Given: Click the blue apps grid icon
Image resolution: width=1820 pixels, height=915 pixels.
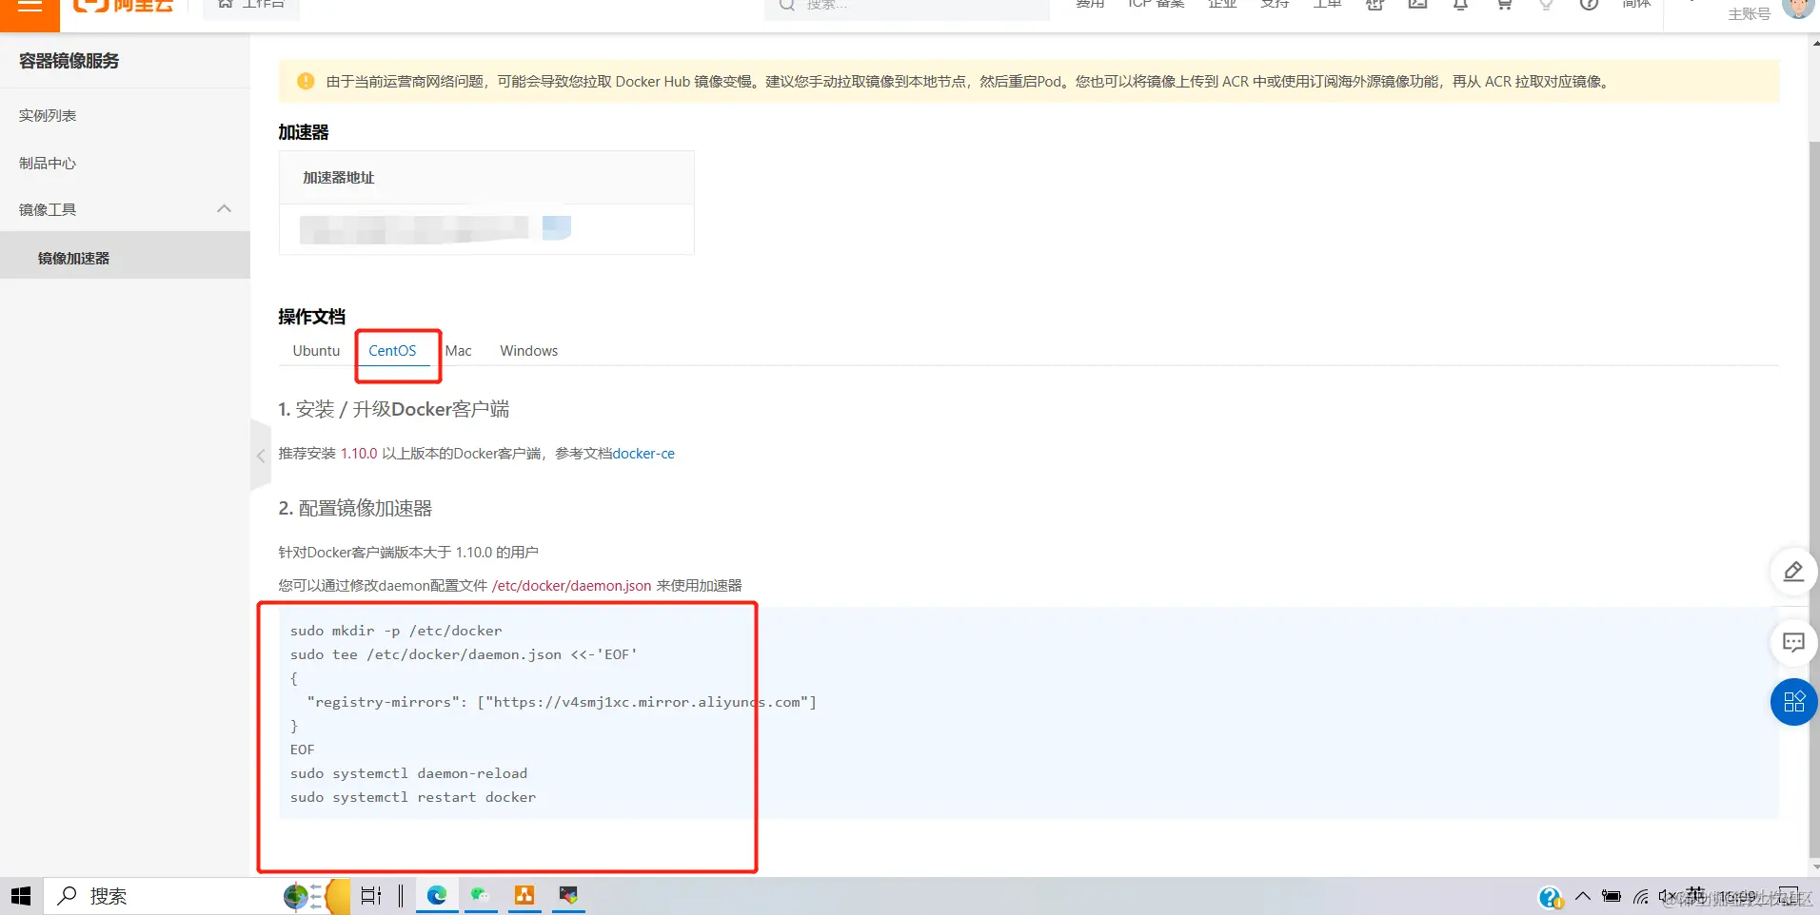Looking at the screenshot, I should [x=1793, y=702].
